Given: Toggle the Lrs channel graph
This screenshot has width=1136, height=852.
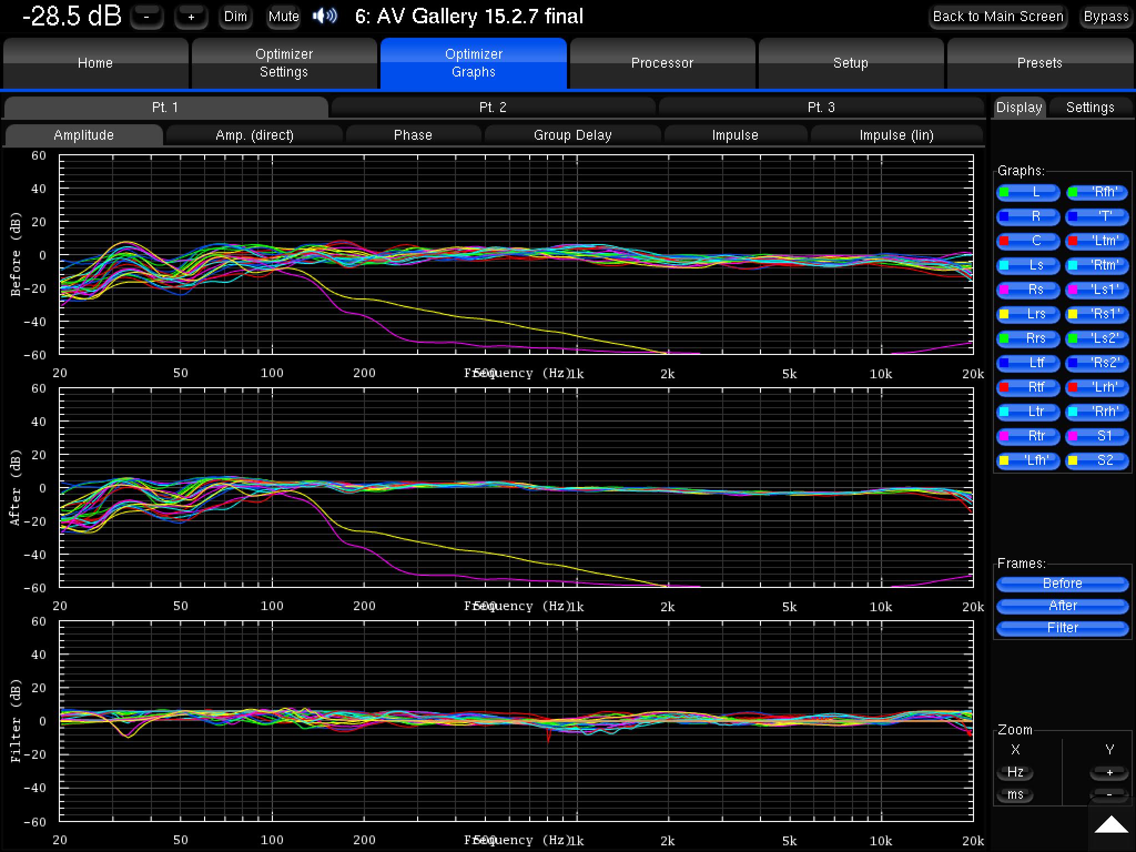Looking at the screenshot, I should coord(1028,314).
